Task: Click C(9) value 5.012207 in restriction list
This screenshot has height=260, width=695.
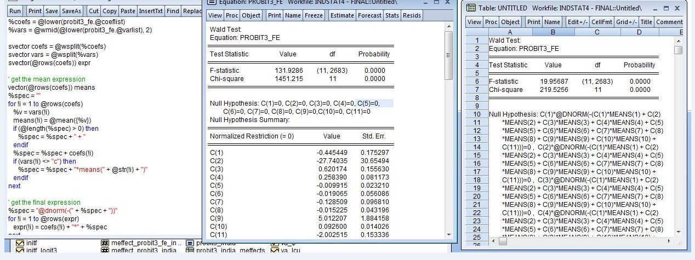Action: pyautogui.click(x=332, y=218)
